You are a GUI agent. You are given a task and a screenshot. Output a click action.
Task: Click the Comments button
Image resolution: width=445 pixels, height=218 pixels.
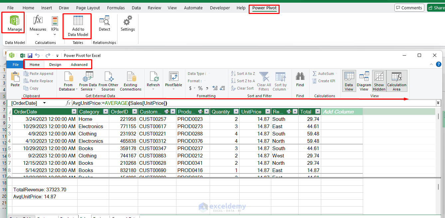(409, 8)
